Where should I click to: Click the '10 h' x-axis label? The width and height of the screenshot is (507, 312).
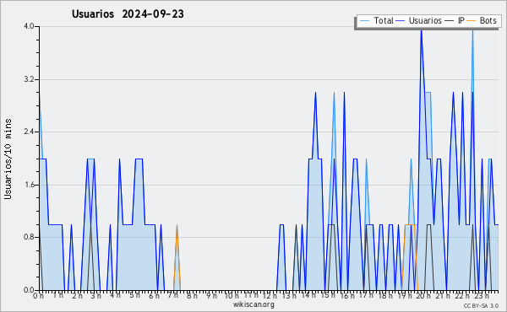[232, 295]
